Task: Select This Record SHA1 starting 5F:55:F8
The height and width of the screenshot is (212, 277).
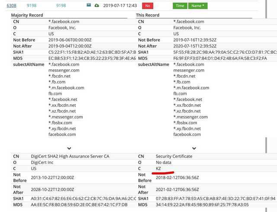Action: point(225,52)
